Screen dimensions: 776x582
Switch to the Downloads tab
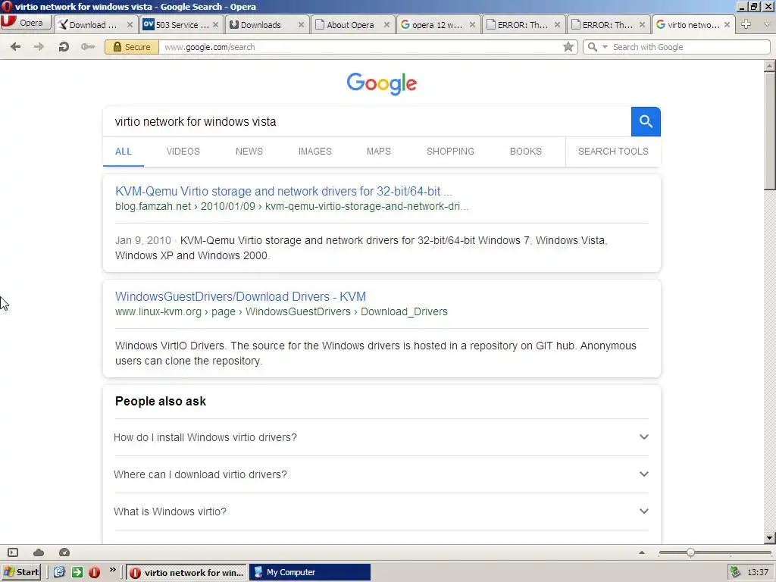tap(266, 25)
